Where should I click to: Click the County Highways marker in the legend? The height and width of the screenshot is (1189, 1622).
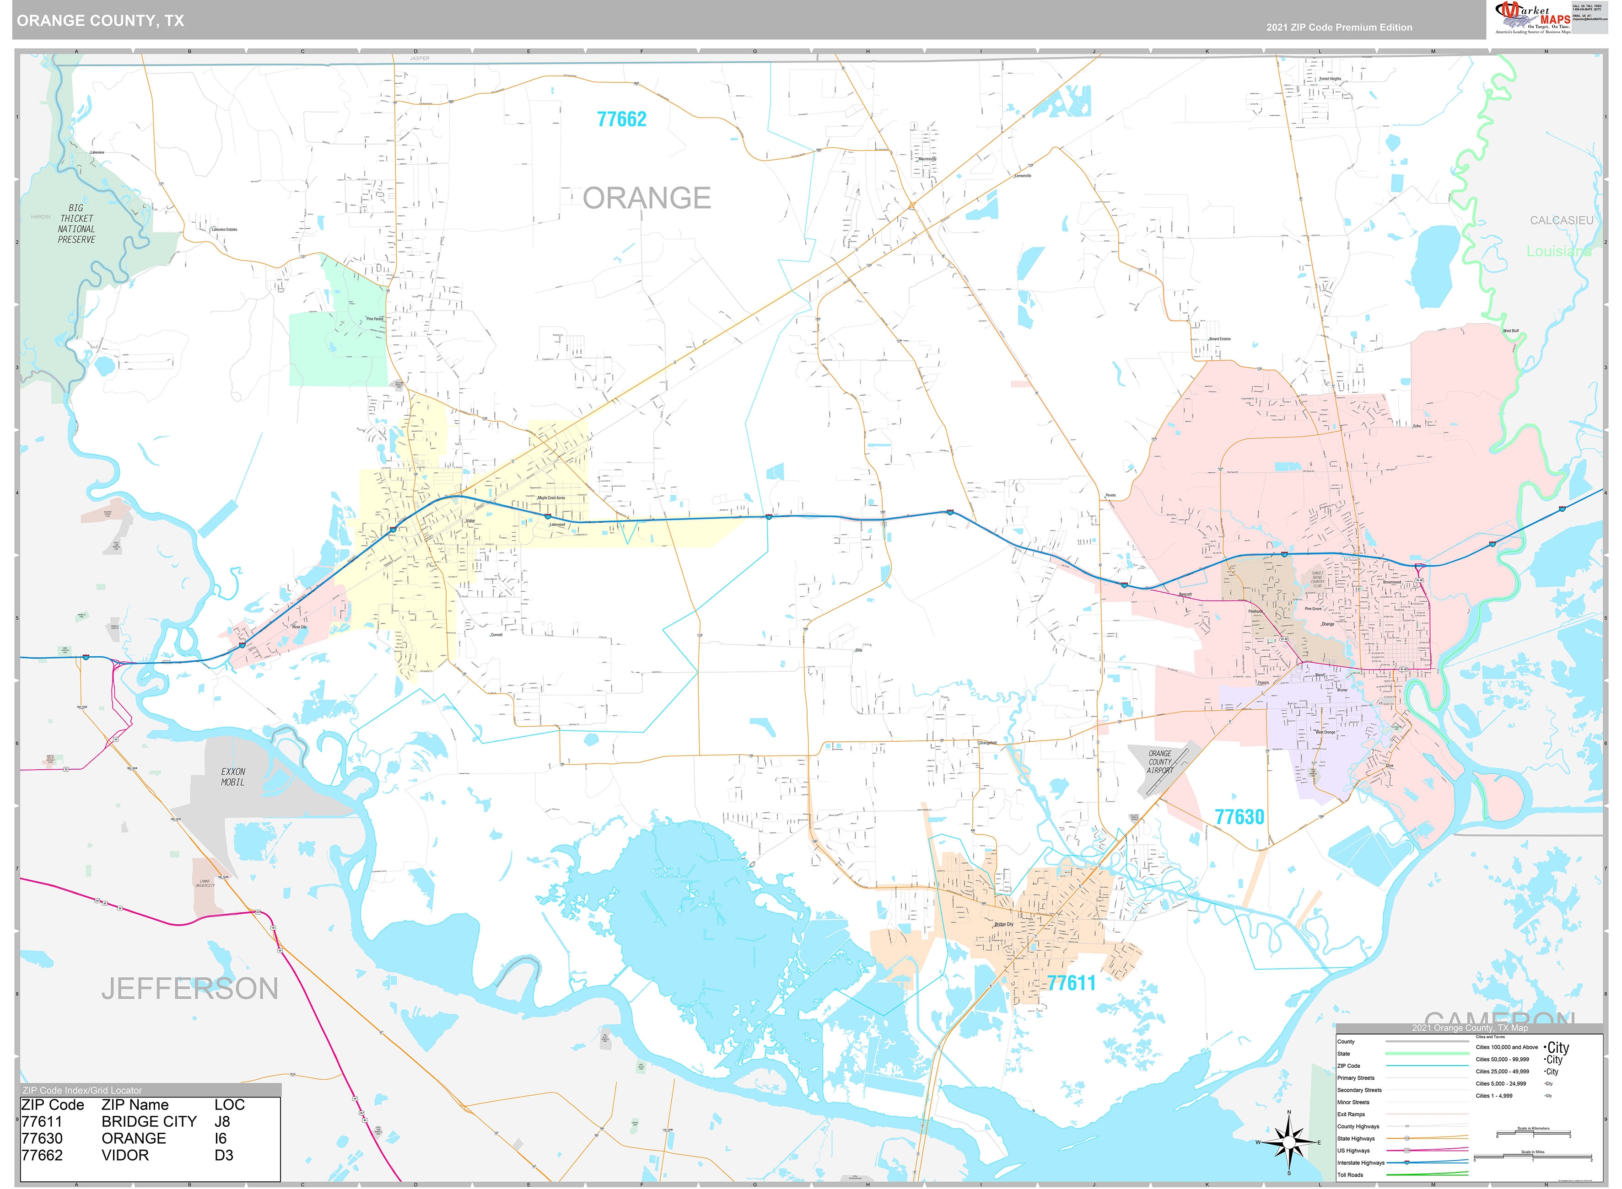pos(1407,1126)
